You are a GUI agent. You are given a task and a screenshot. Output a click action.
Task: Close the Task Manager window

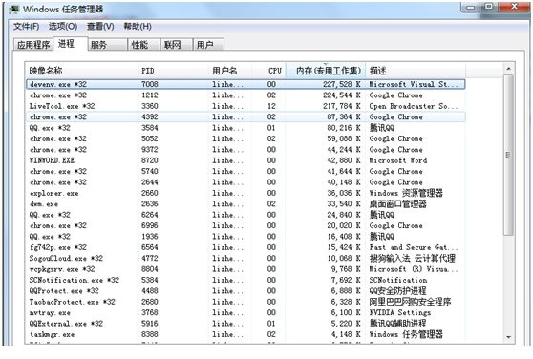514,7
